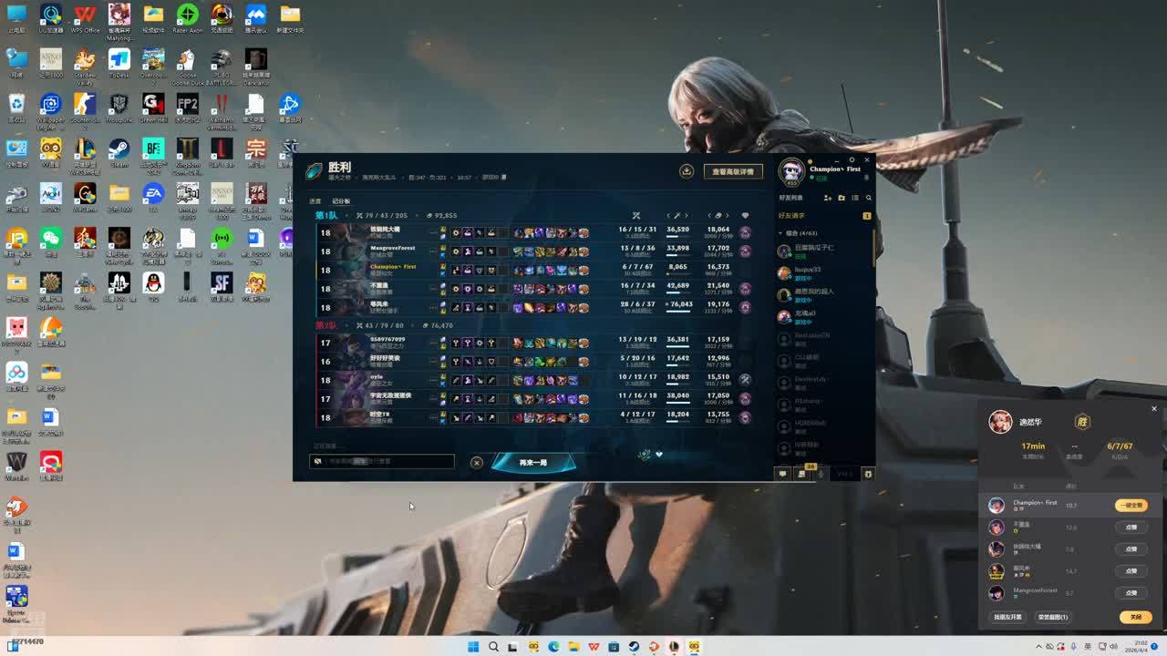Viewport: 1167px width, 656px height.
Task: Click the round X button beside 再来一局
Action: point(476,463)
